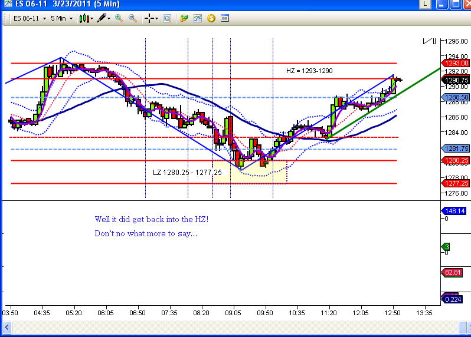
Task: Click the 1276.00 price axis label
Action: 456,193
